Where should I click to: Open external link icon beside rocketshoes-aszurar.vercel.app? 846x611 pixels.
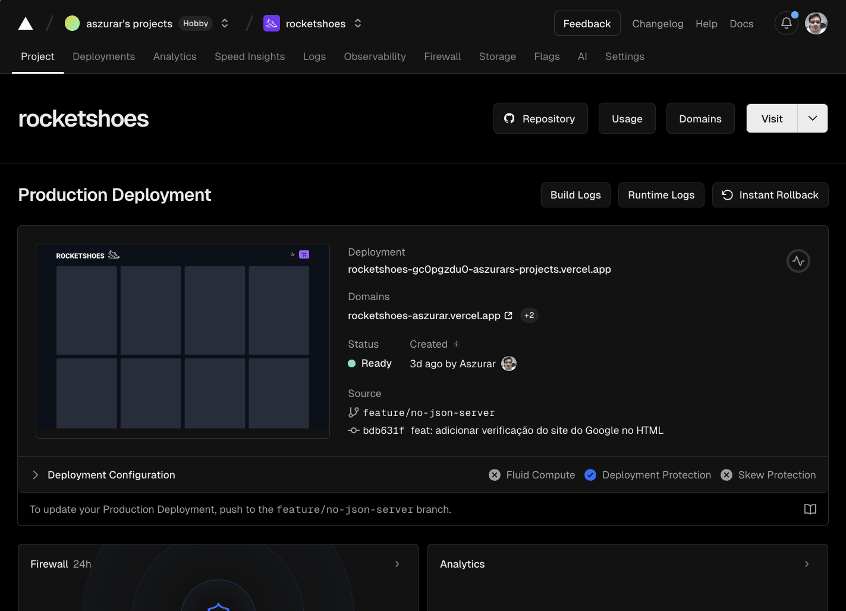508,316
